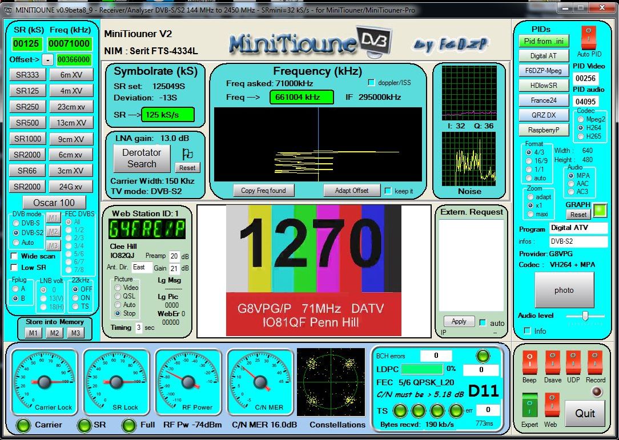Select the Mpeg2 codec radio button
The image size is (619, 440).
tap(581, 119)
